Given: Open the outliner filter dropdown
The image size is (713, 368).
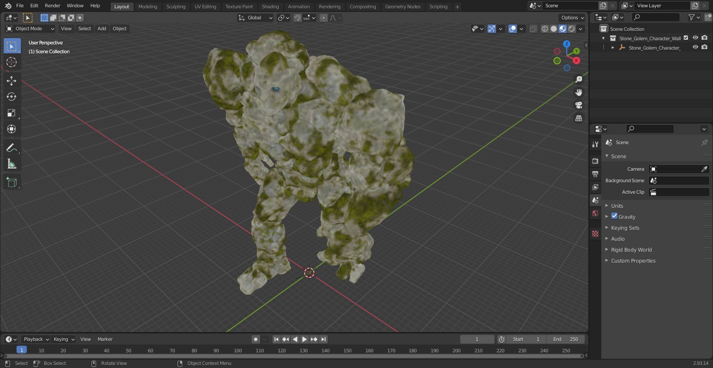Looking at the screenshot, I should (694, 17).
